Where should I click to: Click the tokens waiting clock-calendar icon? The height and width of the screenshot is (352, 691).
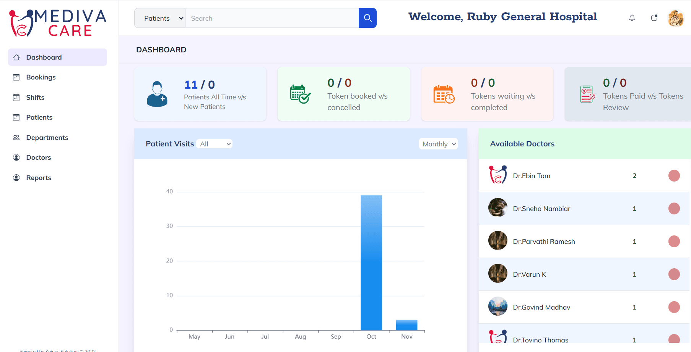pos(444,94)
